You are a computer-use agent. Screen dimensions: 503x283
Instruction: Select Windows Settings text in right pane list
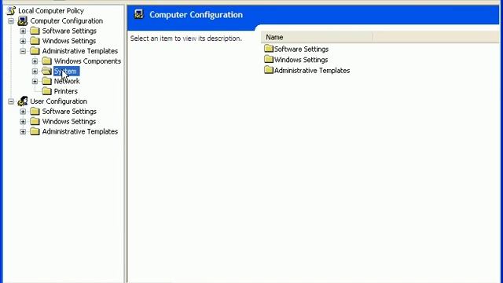301,60
